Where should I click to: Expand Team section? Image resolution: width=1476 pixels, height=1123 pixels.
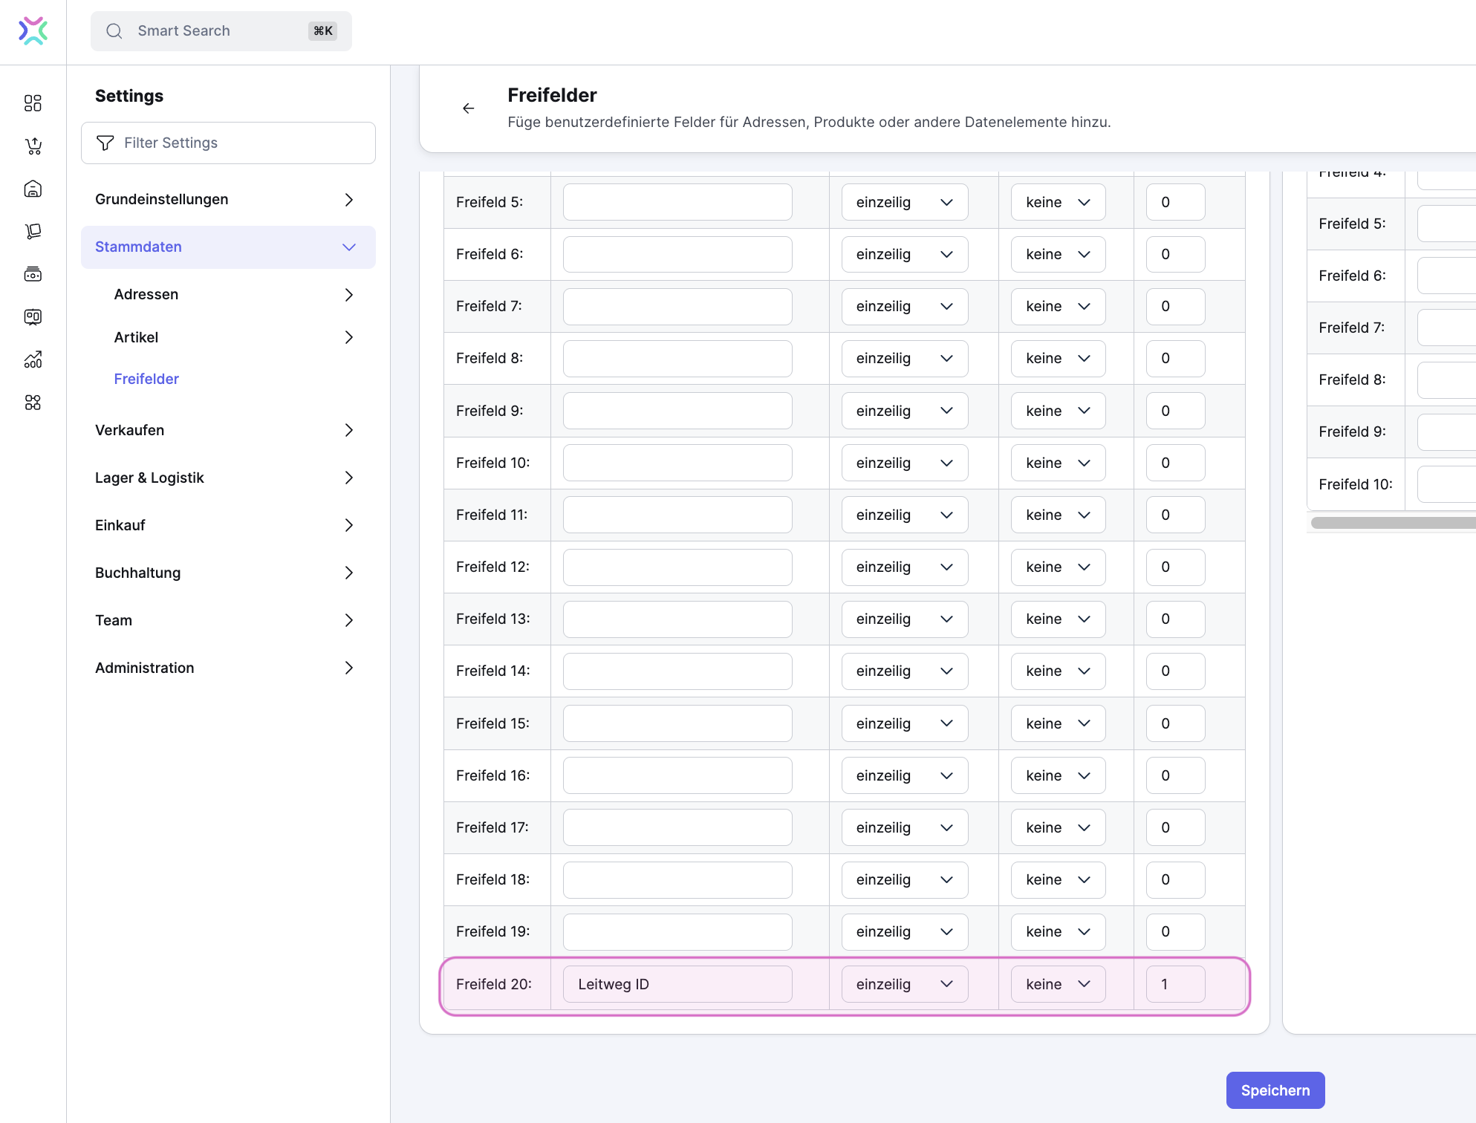228,621
